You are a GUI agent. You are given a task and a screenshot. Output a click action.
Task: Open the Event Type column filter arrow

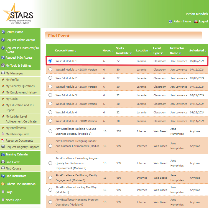point(162,53)
